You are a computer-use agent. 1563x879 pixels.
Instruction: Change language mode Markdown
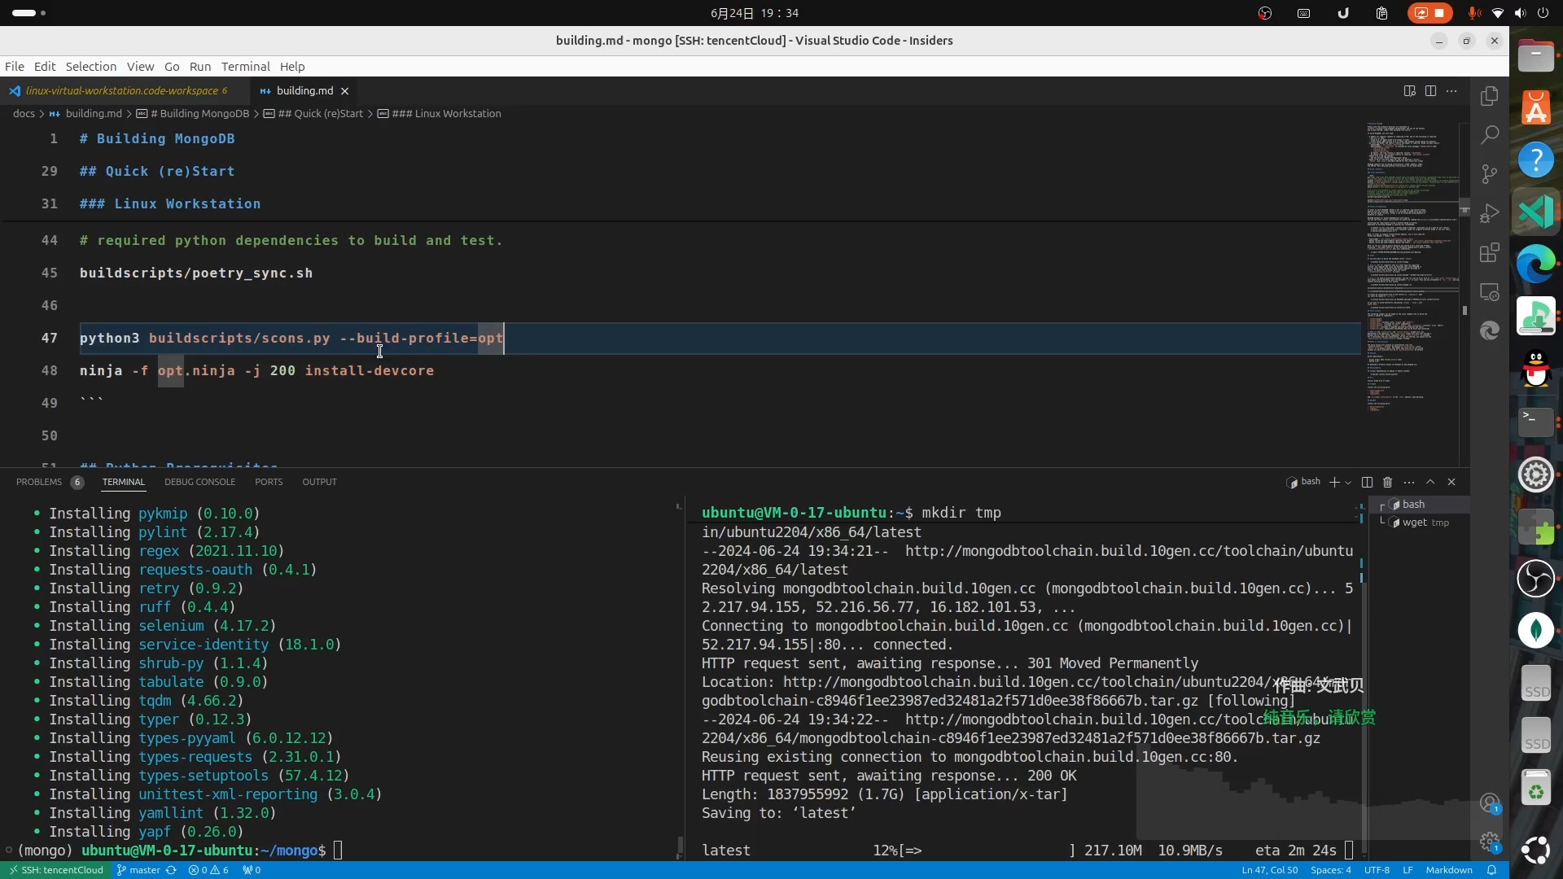coord(1449,870)
